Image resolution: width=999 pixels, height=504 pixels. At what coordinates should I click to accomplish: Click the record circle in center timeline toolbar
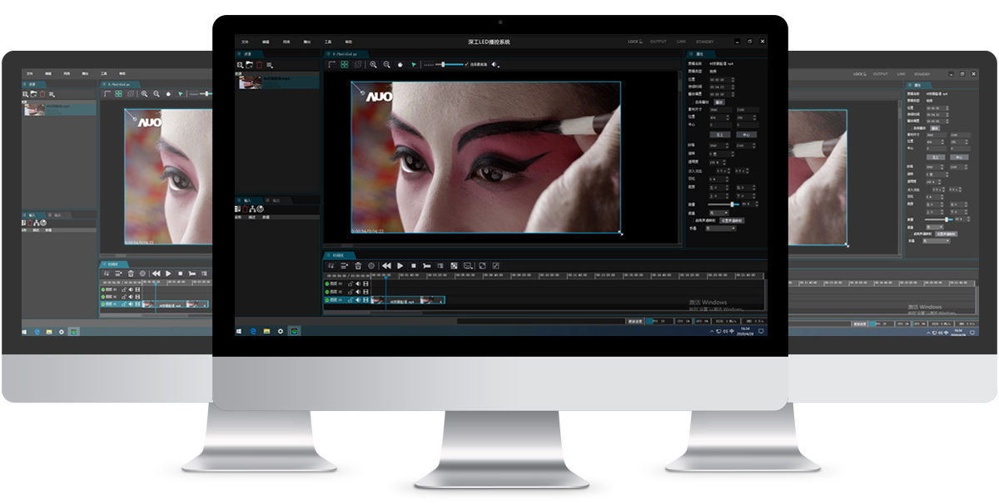tap(371, 266)
